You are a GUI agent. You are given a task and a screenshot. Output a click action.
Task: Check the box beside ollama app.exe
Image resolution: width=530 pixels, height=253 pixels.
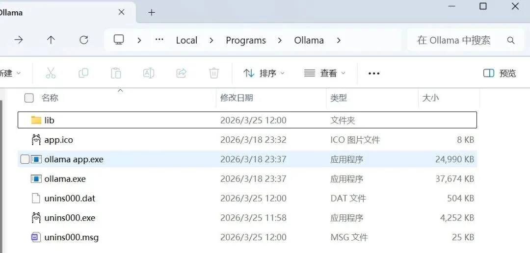click(25, 159)
